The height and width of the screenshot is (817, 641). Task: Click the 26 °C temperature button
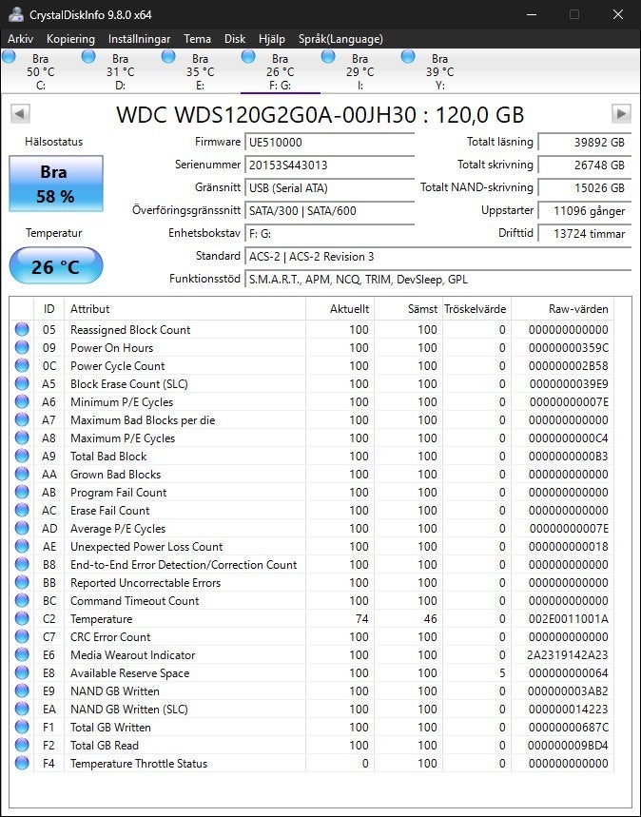[56, 265]
